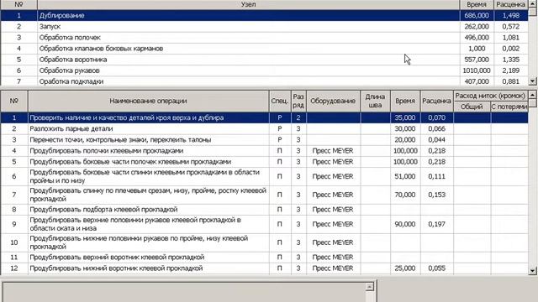
Task: Select Продублировать боковые части полочек row
Action: click(264, 162)
